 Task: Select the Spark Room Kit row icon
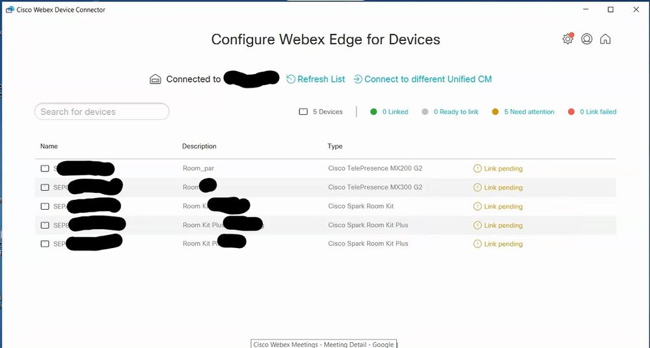pyautogui.click(x=45, y=206)
